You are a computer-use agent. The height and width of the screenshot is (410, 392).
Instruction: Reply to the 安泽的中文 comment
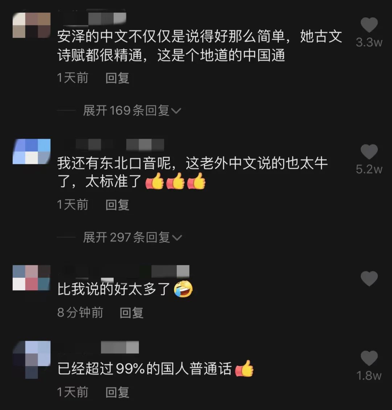tap(117, 78)
